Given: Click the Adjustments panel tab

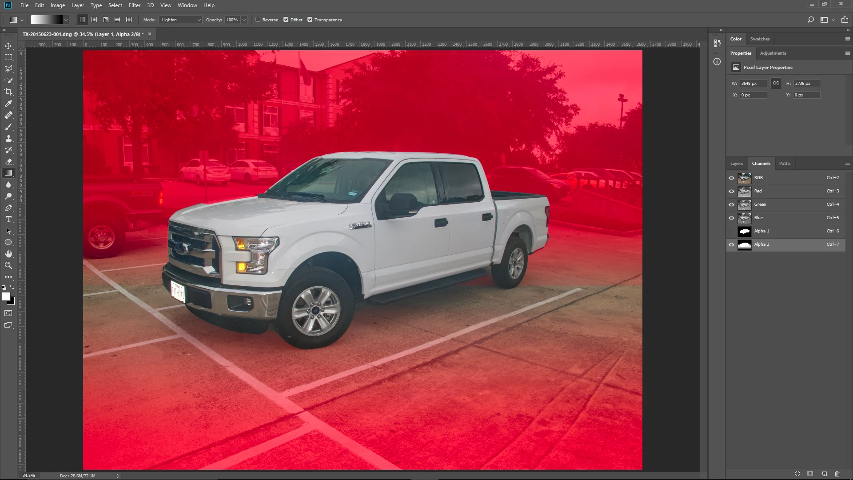Looking at the screenshot, I should coord(773,53).
